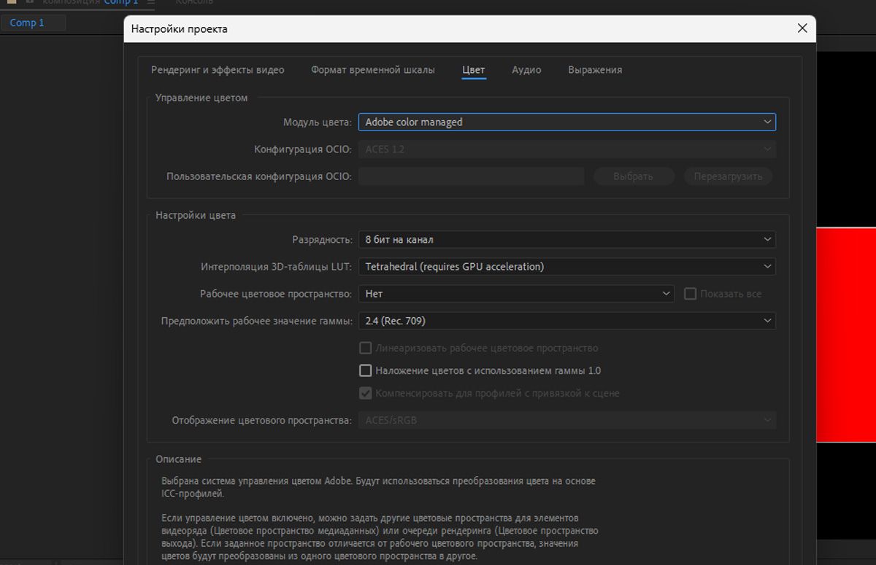
Task: Click the Предположить рабочее значение гаммы label
Action: [x=257, y=321]
